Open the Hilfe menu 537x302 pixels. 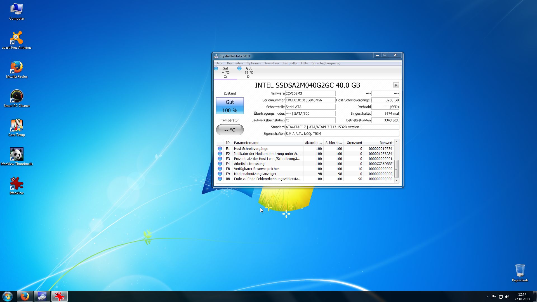[x=304, y=63]
